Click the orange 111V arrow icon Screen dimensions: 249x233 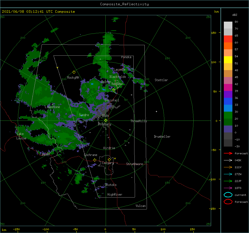point(228,167)
